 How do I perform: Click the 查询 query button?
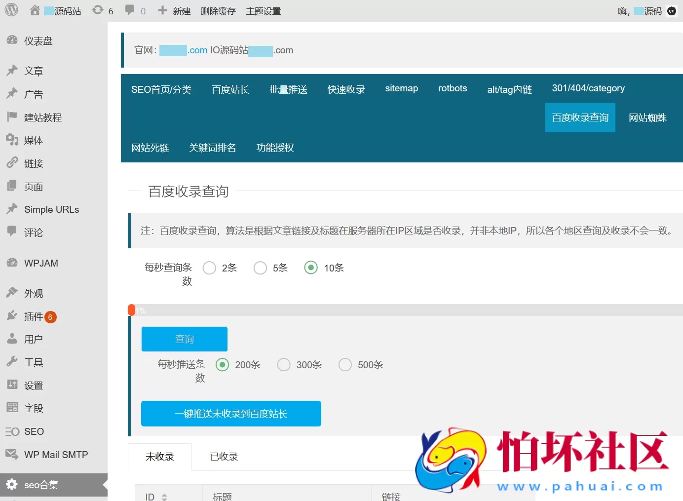[x=184, y=339]
